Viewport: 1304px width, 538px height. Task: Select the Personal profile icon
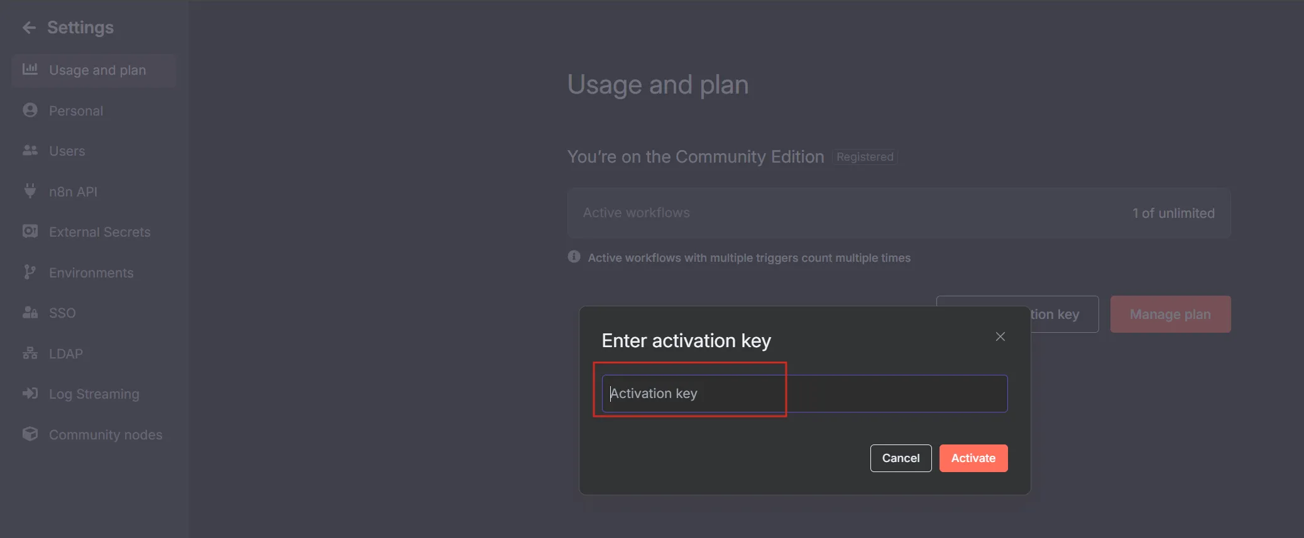(30, 110)
